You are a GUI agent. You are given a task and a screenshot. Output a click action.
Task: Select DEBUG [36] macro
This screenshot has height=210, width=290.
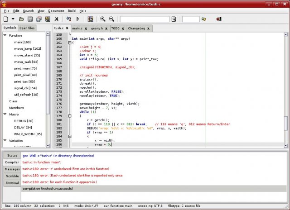click(x=24, y=121)
